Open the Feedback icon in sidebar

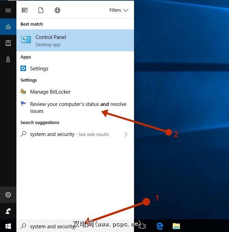pos(8,211)
